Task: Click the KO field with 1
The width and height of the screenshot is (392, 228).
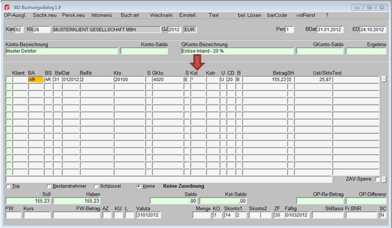Action: click(x=217, y=215)
